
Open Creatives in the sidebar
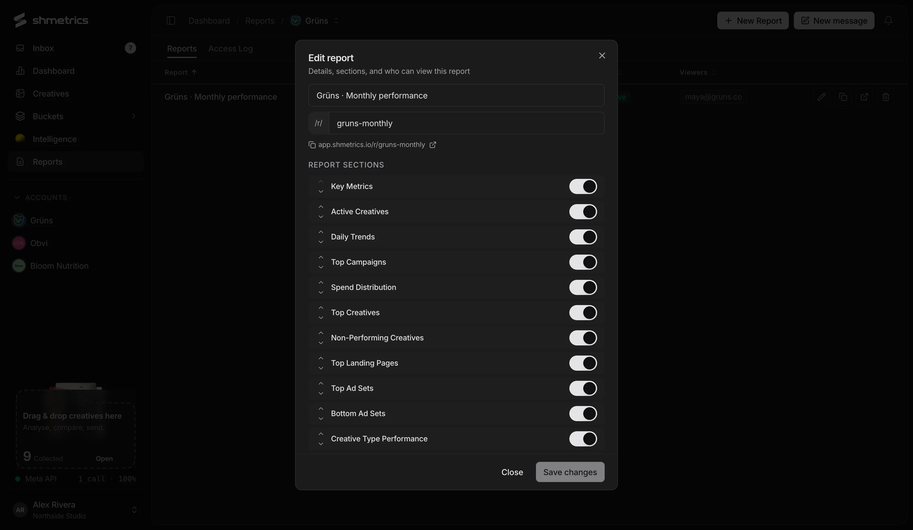coord(76,93)
